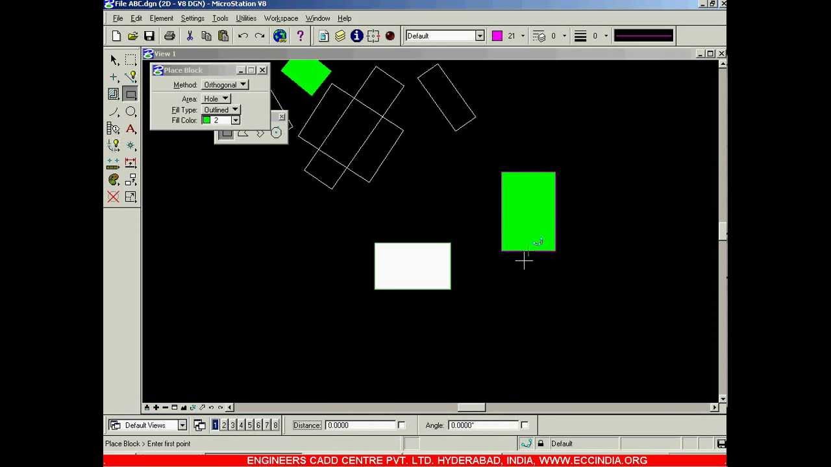
Task: Print using the printer icon
Action: click(169, 36)
